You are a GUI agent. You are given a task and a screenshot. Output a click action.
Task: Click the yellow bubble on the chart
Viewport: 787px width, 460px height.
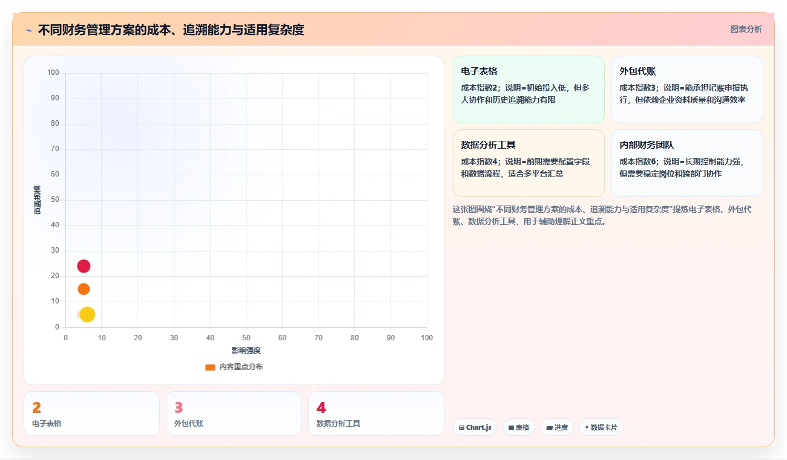87,314
